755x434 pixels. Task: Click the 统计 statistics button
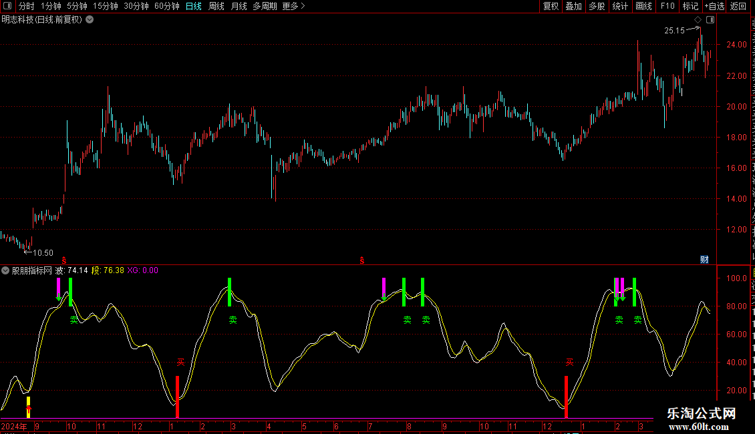pyautogui.click(x=619, y=6)
